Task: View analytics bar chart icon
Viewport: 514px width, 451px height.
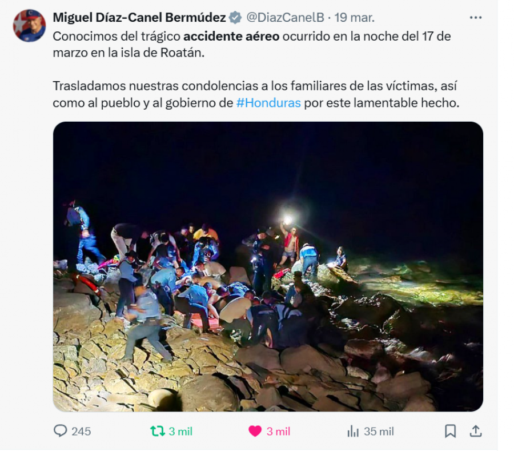Action: click(353, 431)
